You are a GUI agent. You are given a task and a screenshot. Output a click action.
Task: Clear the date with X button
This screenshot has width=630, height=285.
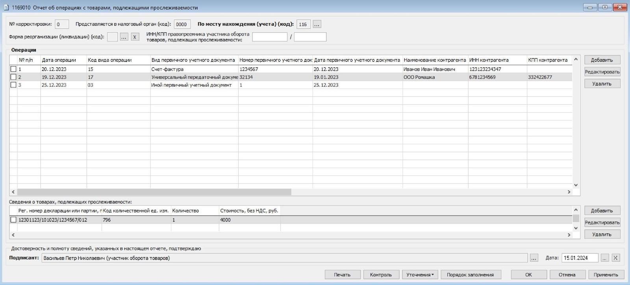point(615,258)
